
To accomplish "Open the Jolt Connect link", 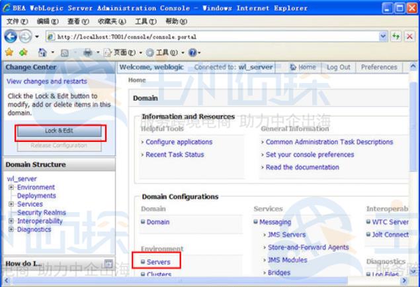I will pyautogui.click(x=390, y=235).
